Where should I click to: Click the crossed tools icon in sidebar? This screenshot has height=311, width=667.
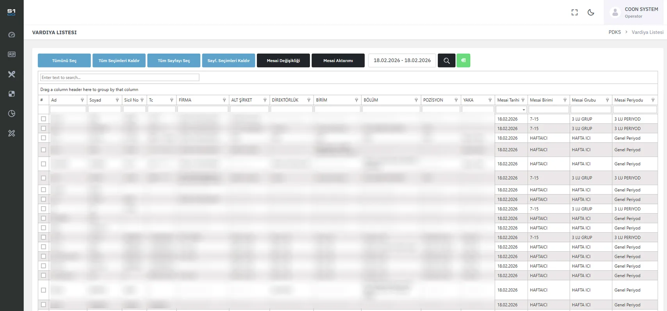pyautogui.click(x=12, y=74)
